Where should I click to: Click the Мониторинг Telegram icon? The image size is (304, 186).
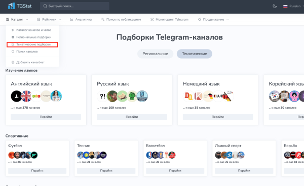pos(152,20)
